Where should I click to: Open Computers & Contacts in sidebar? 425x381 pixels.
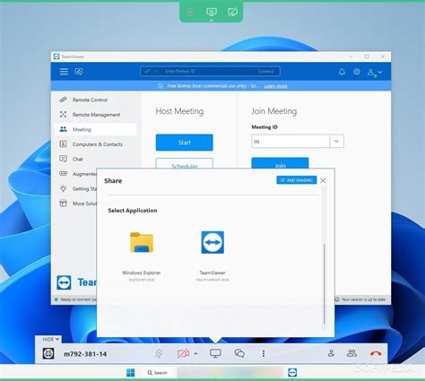96,144
